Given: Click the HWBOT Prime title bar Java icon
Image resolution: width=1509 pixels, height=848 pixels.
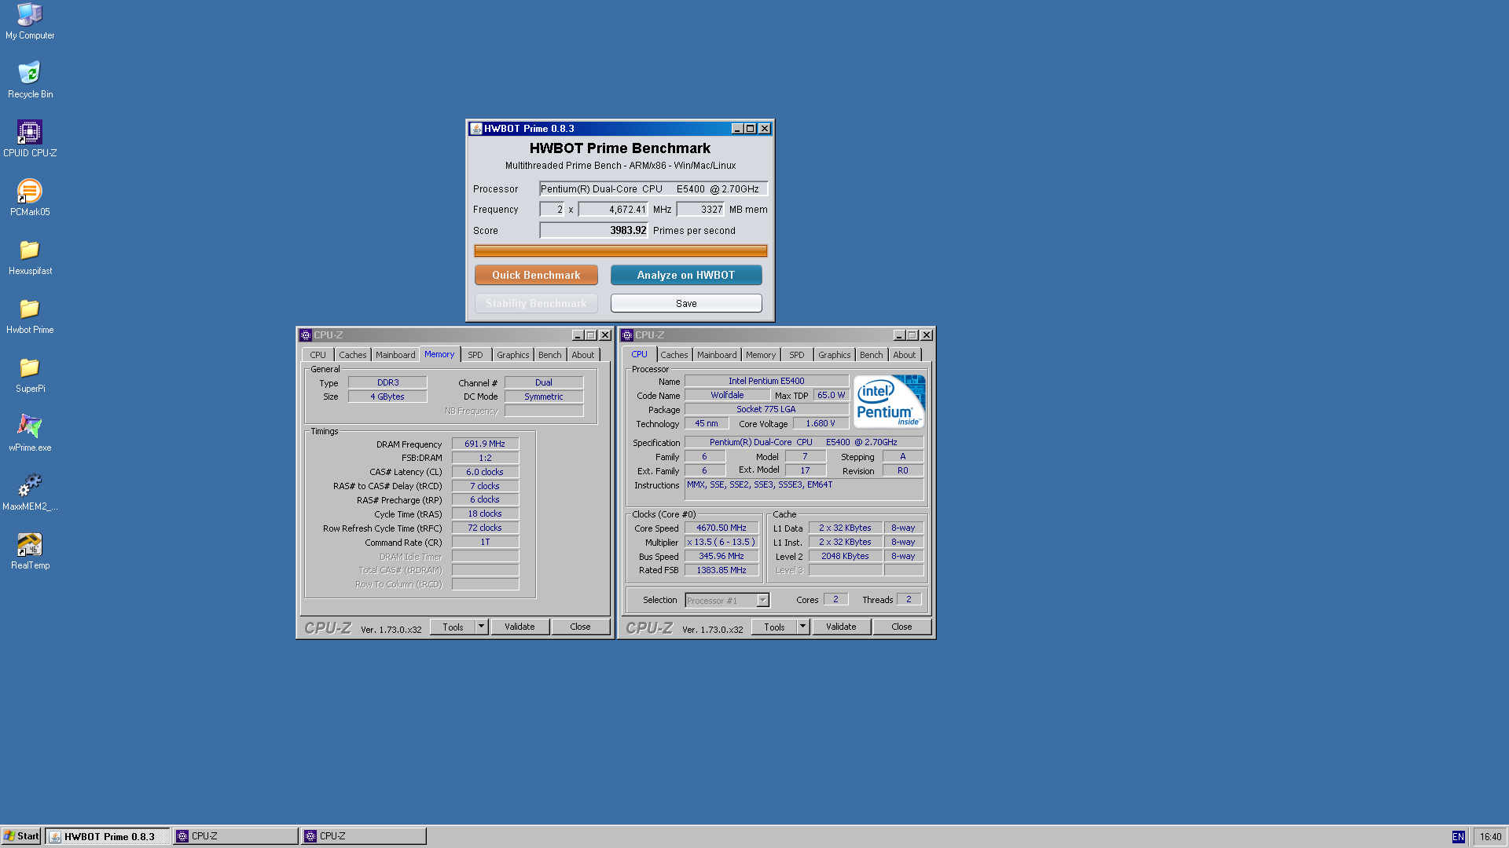Looking at the screenshot, I should 475,129.
